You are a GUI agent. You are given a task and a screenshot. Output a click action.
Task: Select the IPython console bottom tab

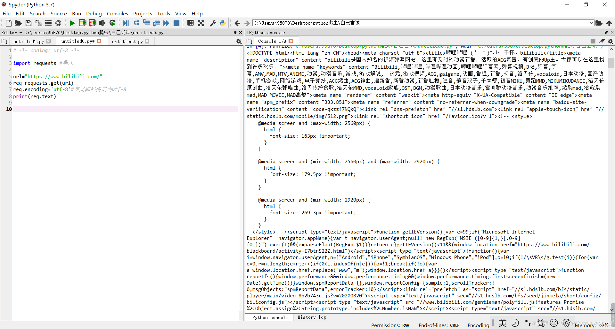[269, 318]
